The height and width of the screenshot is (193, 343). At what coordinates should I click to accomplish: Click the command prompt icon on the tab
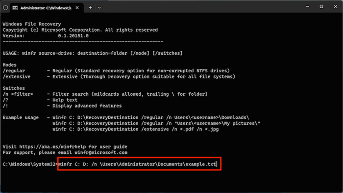click(x=15, y=8)
